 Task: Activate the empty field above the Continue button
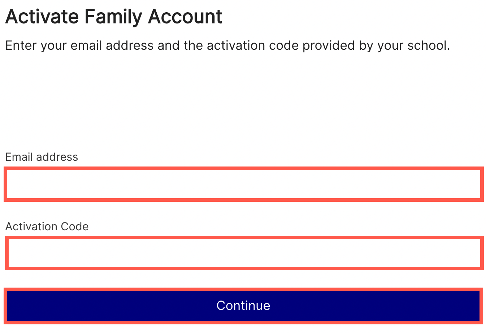coord(244,253)
